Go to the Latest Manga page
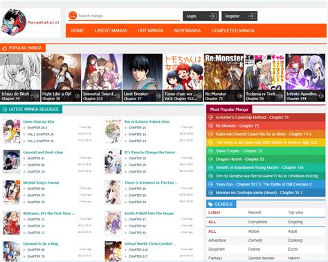Image resolution: width=328 pixels, height=262 pixels. [x=111, y=30]
